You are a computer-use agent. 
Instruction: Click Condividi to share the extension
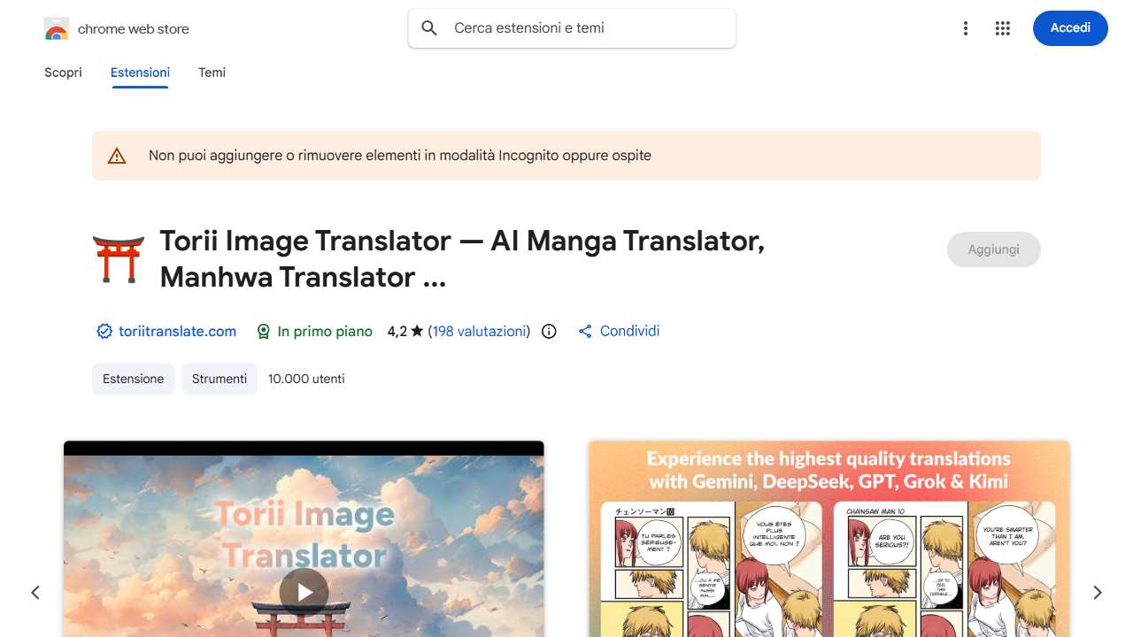(x=628, y=332)
